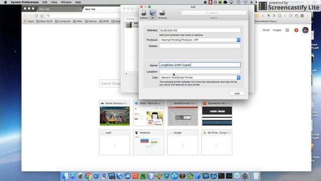The width and height of the screenshot is (321, 181).
Task: Open the Gmail link
Action: [266, 30]
